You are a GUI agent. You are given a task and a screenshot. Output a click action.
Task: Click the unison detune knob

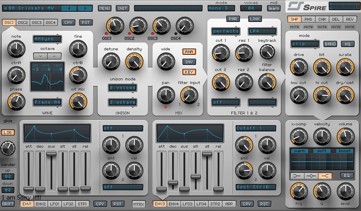pos(111,61)
